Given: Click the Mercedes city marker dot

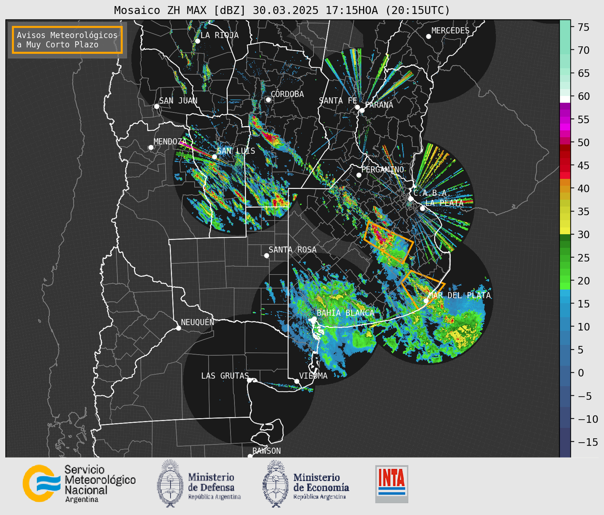Looking at the screenshot, I should point(429,37).
